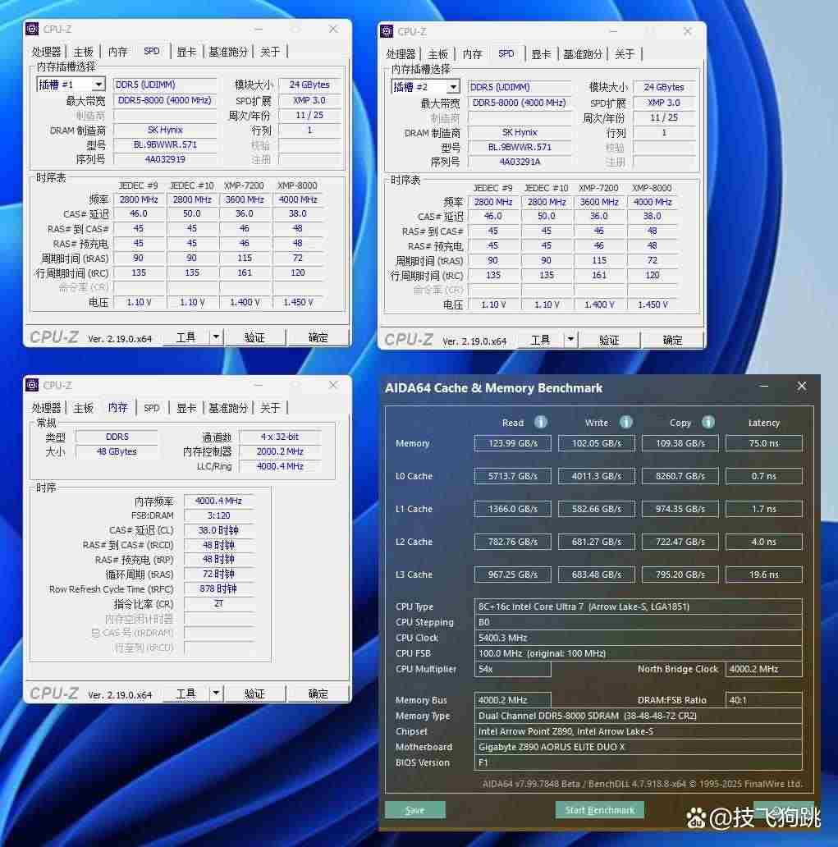Image resolution: width=838 pixels, height=847 pixels.
Task: Open the Copy info icon in AIDA64
Action: tap(708, 423)
